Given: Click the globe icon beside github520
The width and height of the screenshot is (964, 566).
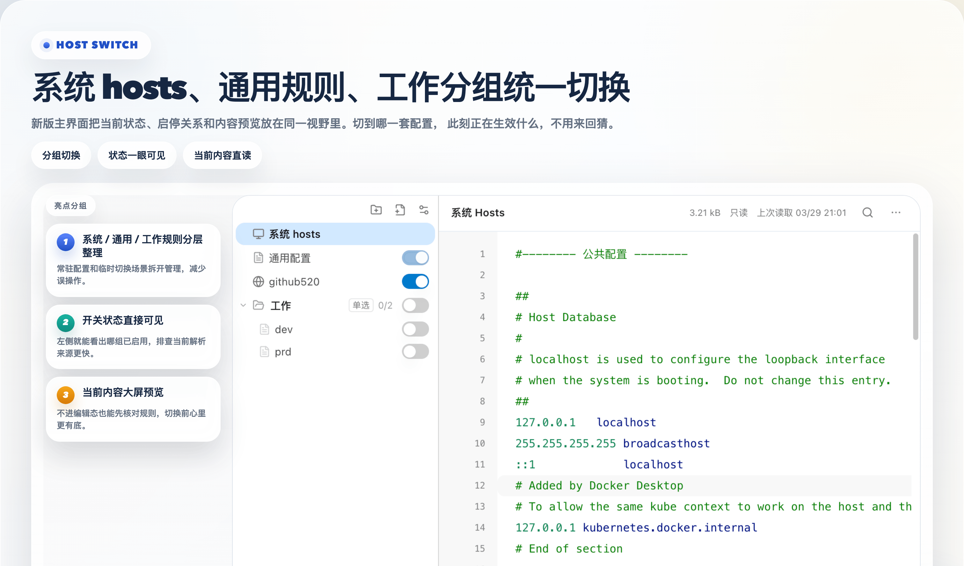Looking at the screenshot, I should (x=258, y=282).
